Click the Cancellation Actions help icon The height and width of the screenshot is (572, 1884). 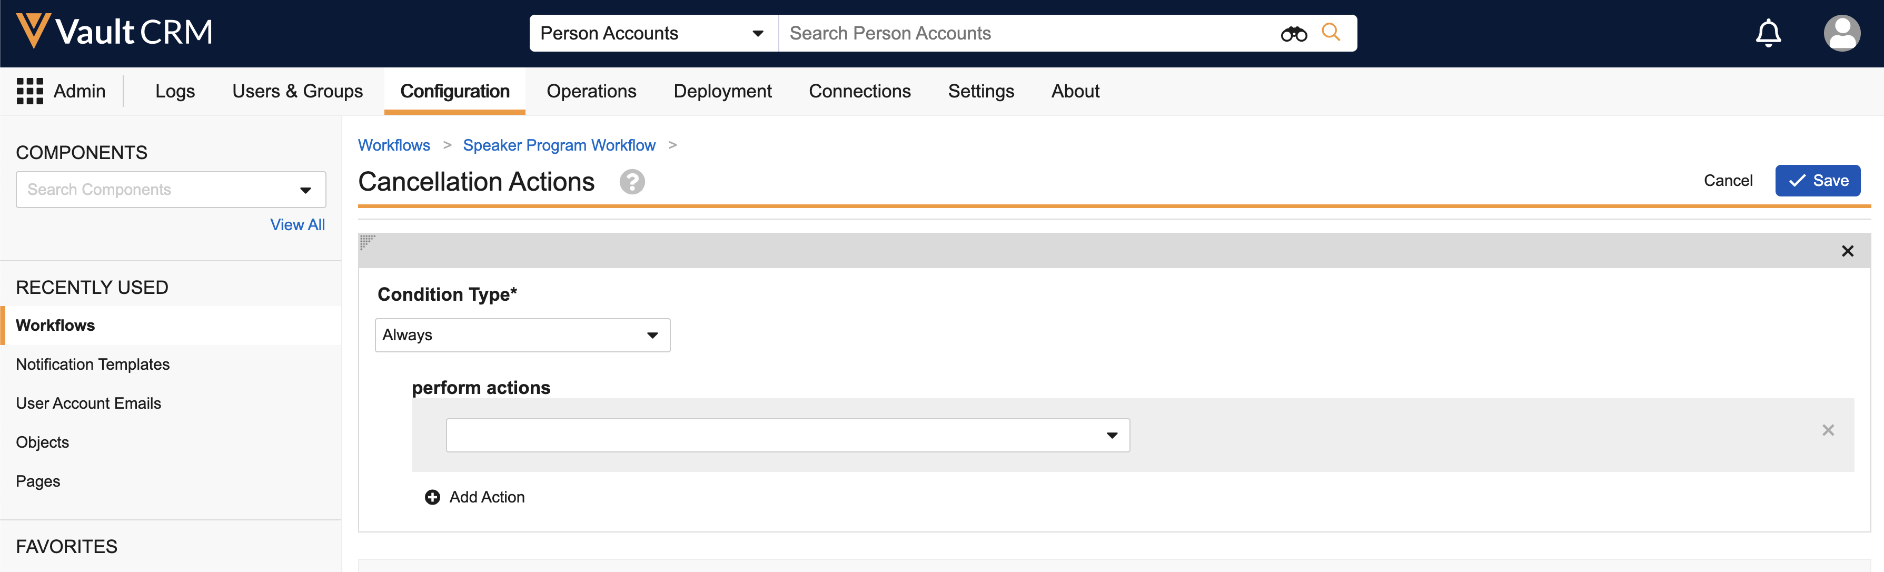tap(632, 181)
